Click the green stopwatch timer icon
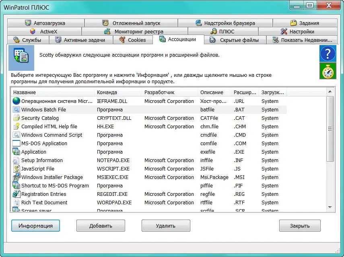344x257 pixels. (327, 71)
